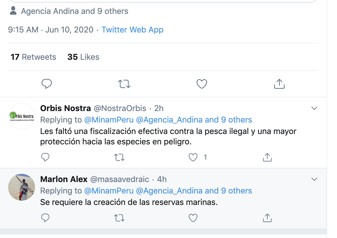Share the main tweet
Image resolution: width=337 pixels, height=238 pixels.
(279, 84)
